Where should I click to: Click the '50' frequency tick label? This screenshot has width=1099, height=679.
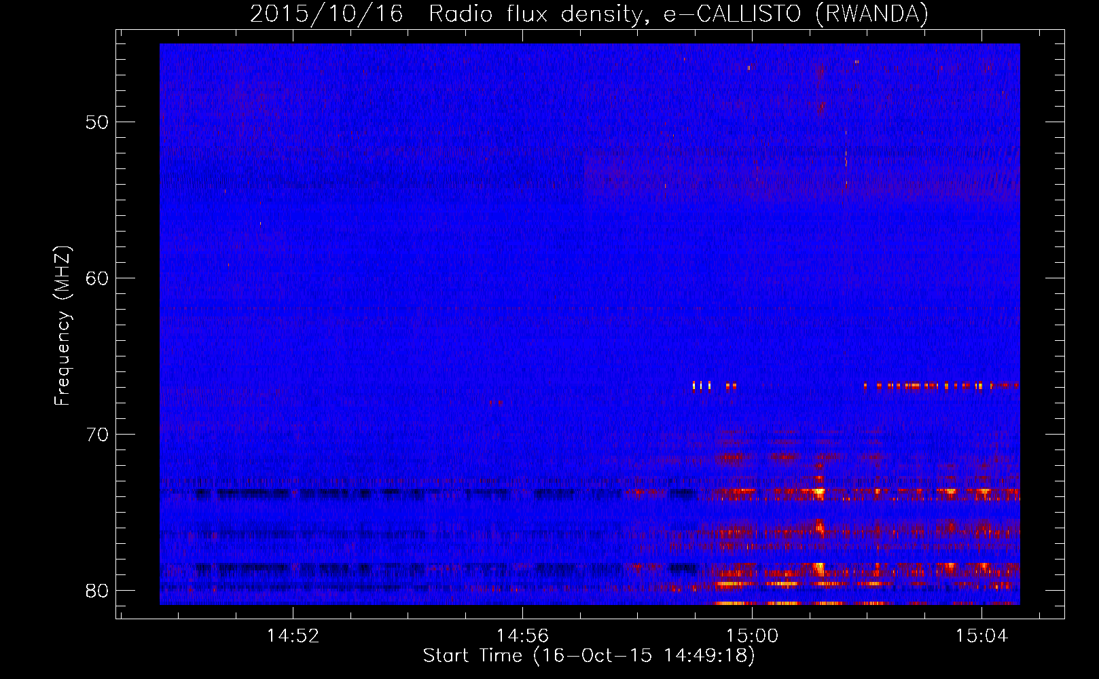pyautogui.click(x=97, y=122)
